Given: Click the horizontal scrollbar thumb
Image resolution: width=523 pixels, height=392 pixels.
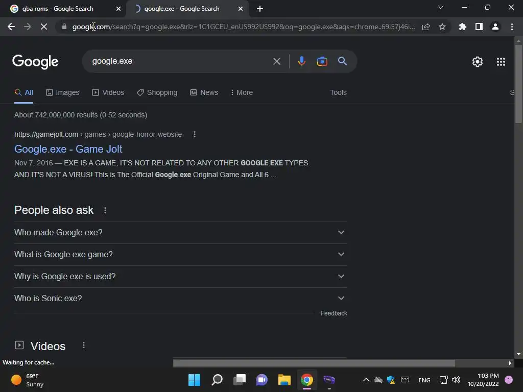Looking at the screenshot, I should pos(314,363).
